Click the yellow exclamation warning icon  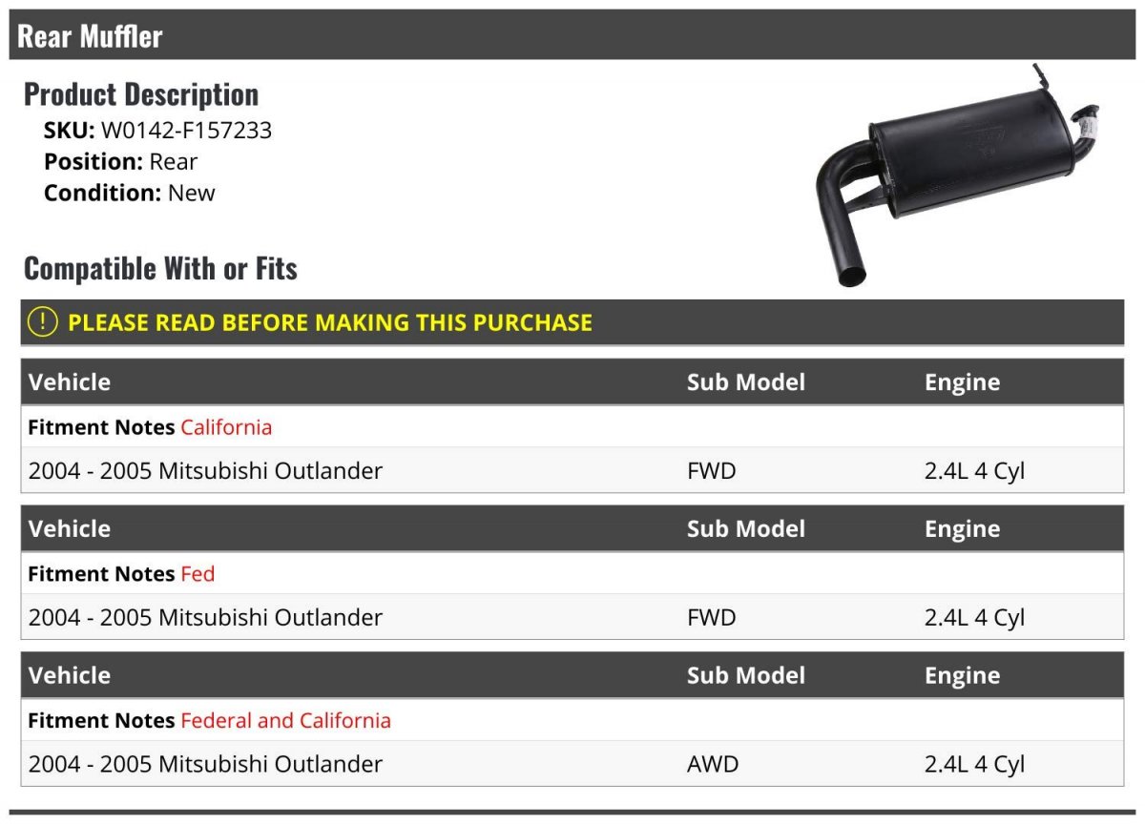tap(43, 322)
